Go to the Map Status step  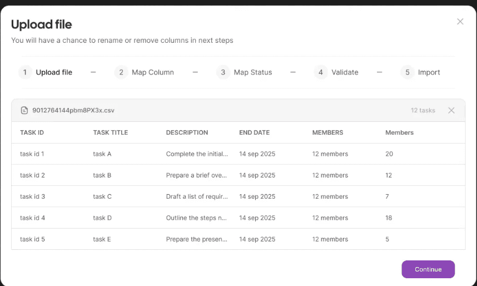coord(253,72)
